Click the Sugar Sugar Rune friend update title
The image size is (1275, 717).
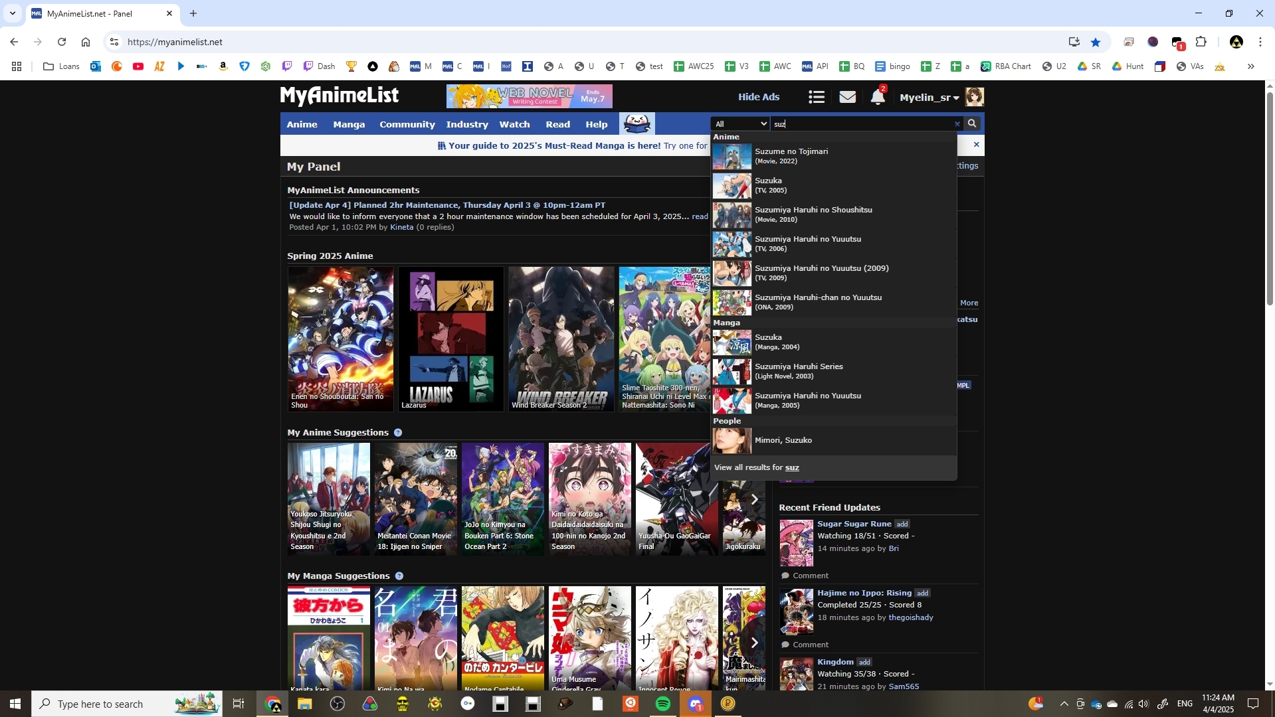(854, 524)
